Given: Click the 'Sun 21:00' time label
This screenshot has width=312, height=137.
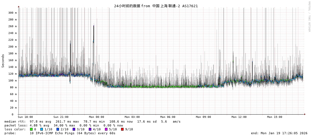Looking at the screenshot, I should [x=61, y=117].
